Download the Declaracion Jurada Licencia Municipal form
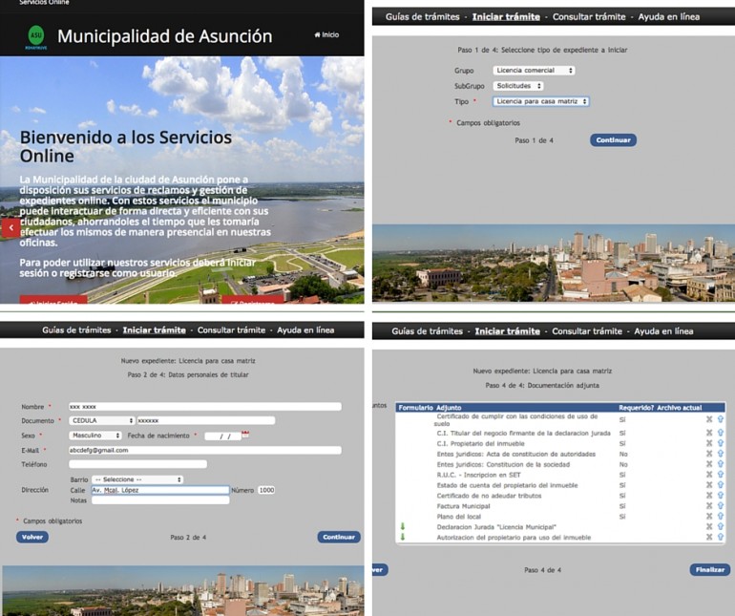Image resolution: width=735 pixels, height=616 pixels. (403, 527)
